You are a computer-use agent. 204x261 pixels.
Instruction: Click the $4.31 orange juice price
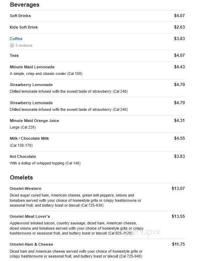point(179,121)
